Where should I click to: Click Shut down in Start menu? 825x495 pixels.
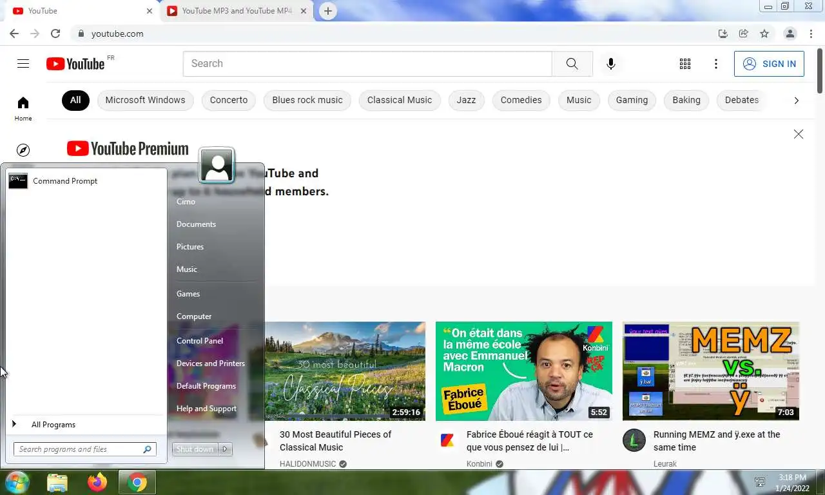[x=195, y=449]
